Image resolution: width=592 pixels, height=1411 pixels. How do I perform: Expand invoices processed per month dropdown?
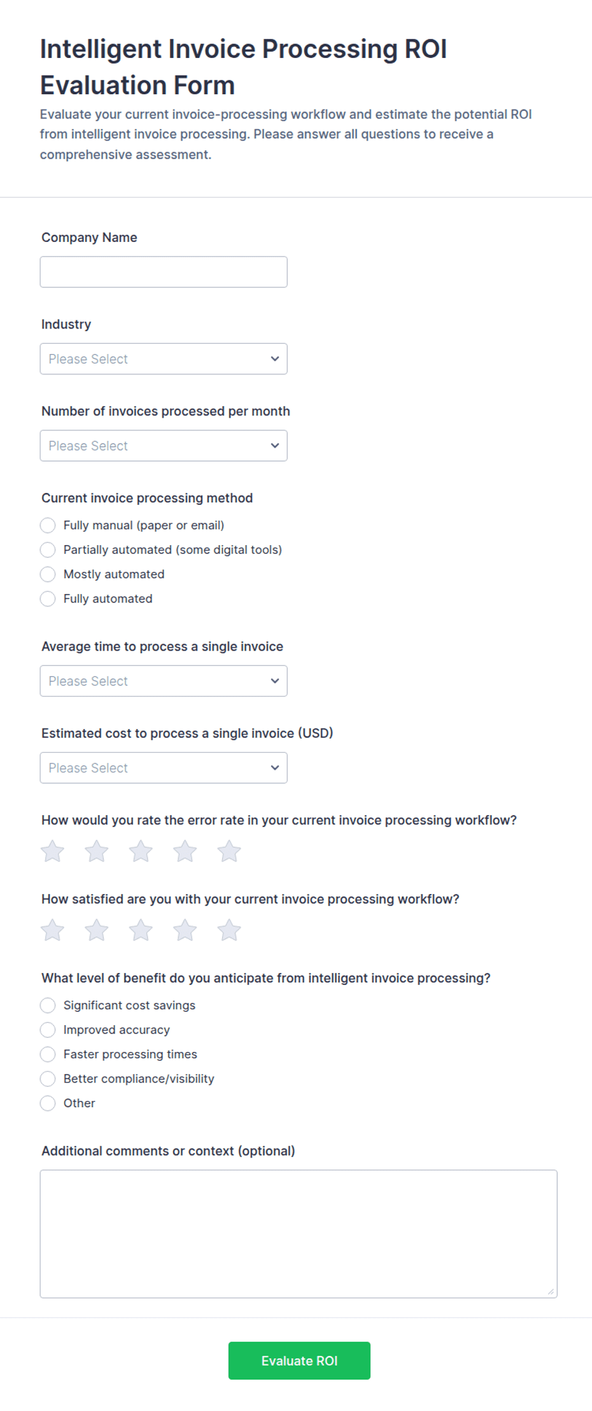164,446
